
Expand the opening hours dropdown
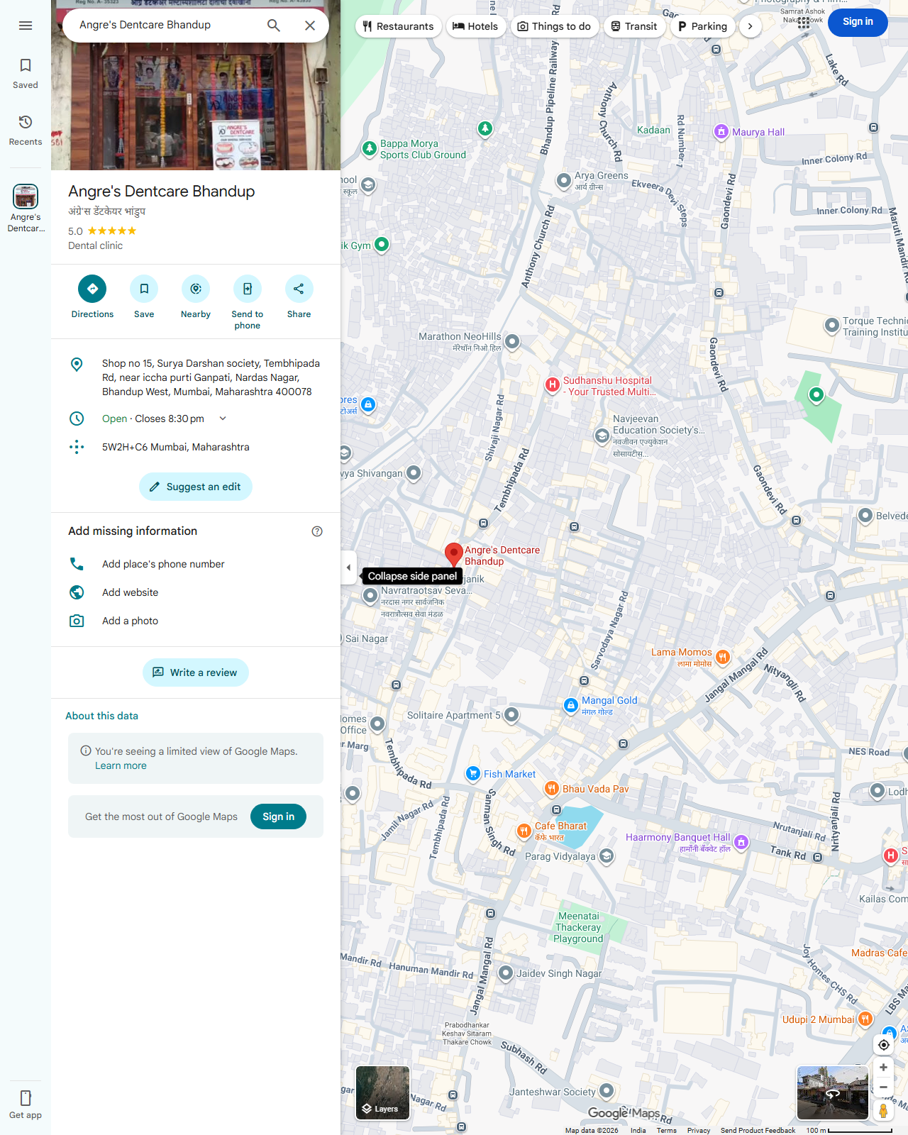coord(223,419)
